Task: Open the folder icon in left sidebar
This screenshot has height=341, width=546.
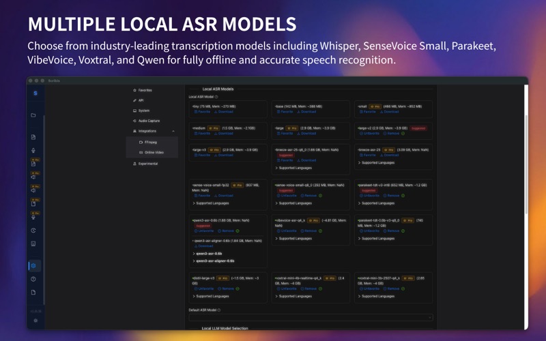Action: pos(33,115)
